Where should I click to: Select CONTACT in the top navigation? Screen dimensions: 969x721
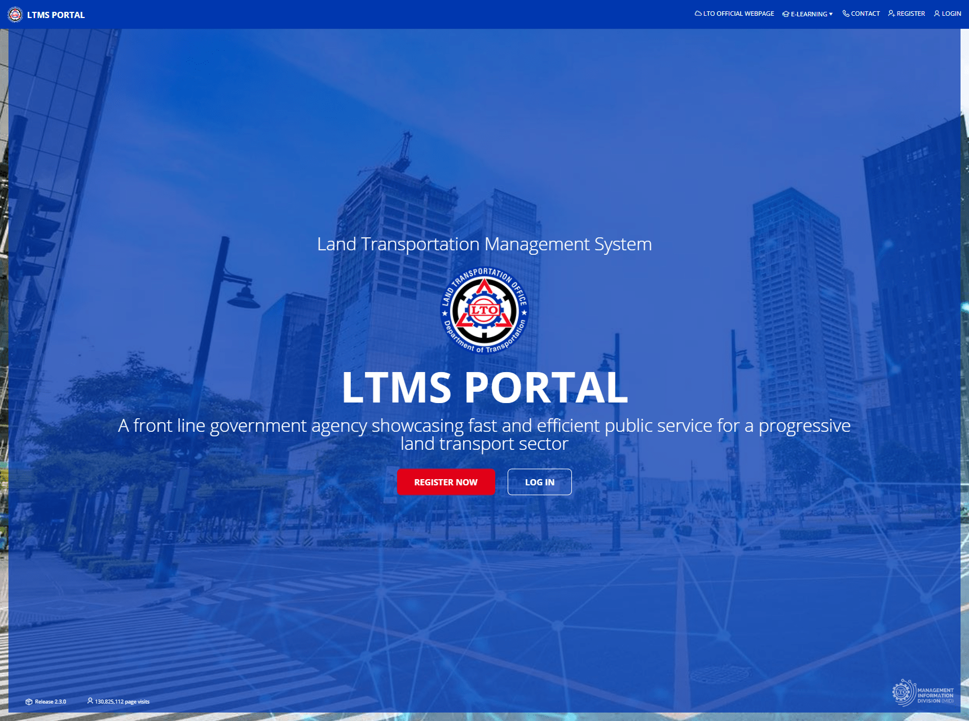click(x=865, y=13)
